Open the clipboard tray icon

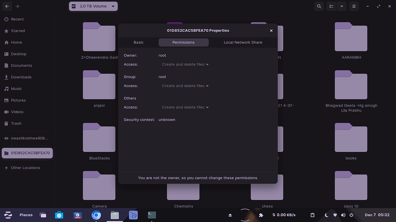(312, 215)
